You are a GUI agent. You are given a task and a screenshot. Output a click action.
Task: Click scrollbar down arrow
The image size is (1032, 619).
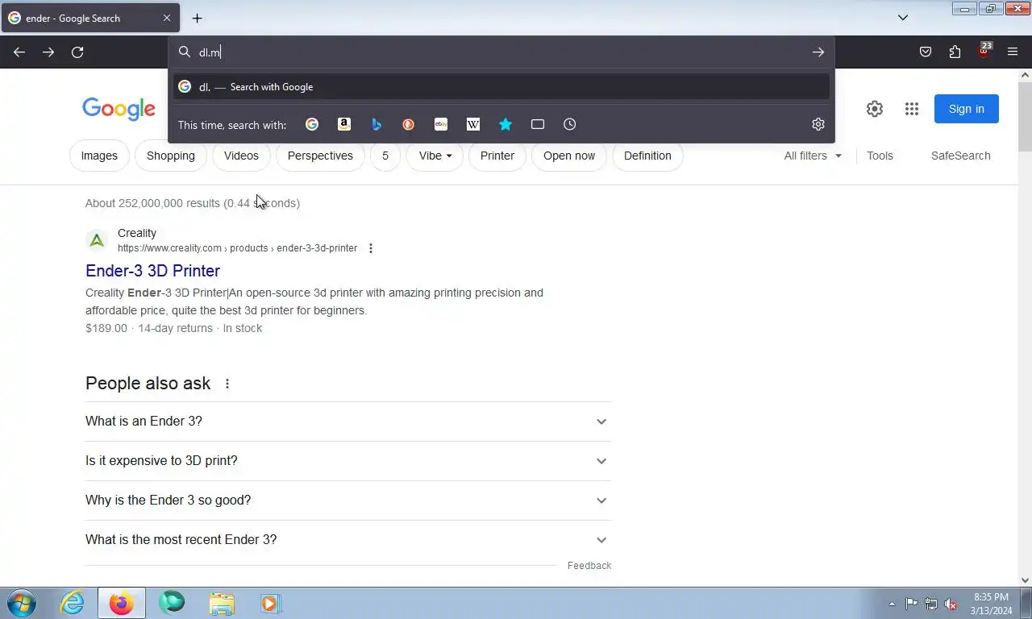[x=1025, y=580]
